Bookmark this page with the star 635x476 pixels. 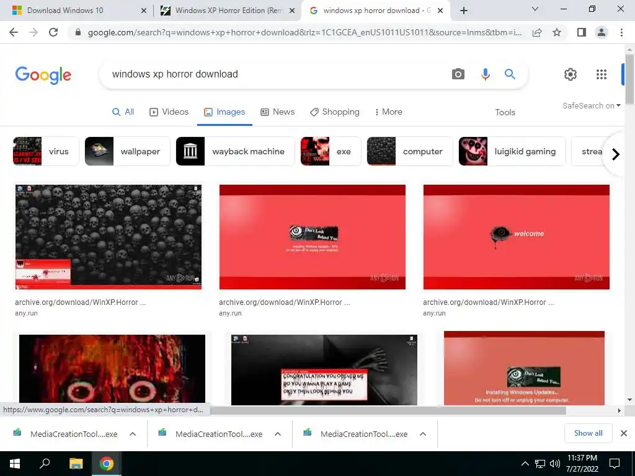(x=557, y=32)
